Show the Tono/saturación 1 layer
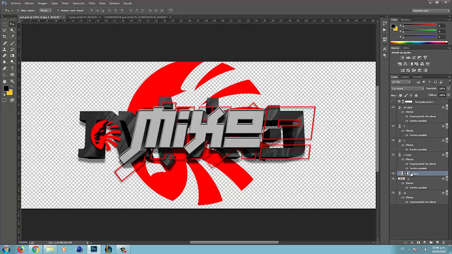The height and width of the screenshot is (254, 452). [393, 102]
